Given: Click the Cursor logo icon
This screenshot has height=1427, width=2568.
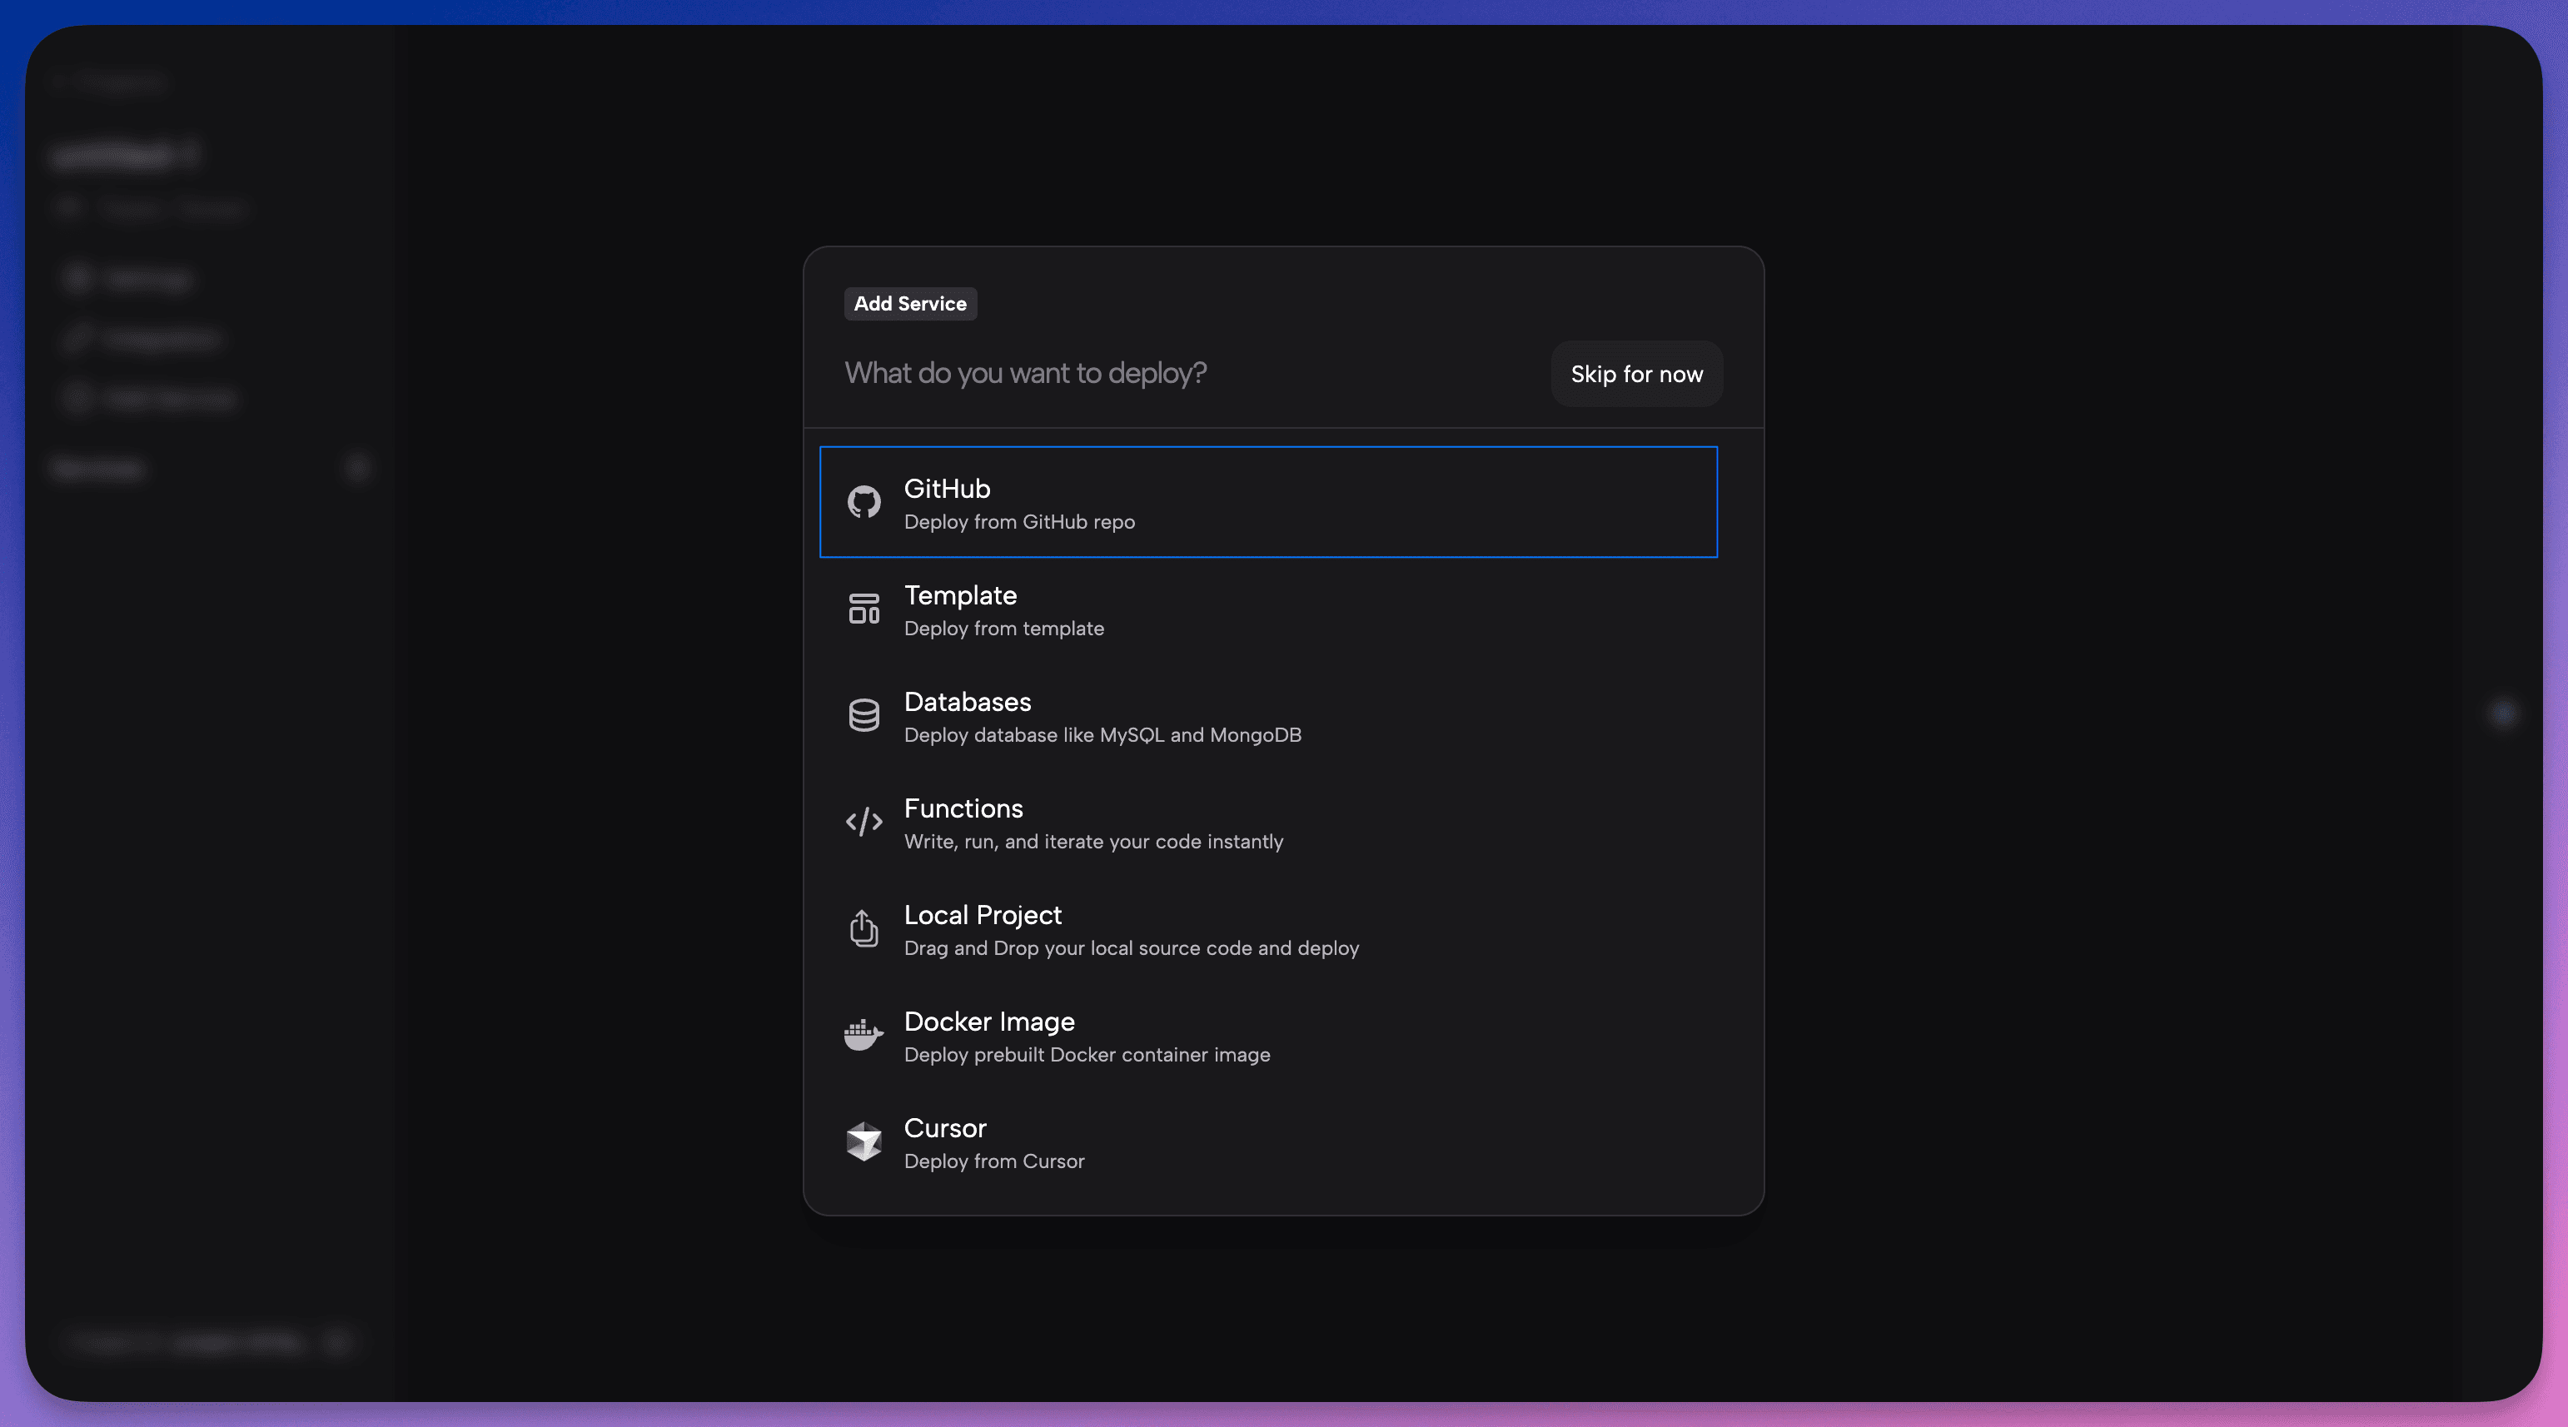Looking at the screenshot, I should pyautogui.click(x=863, y=1141).
